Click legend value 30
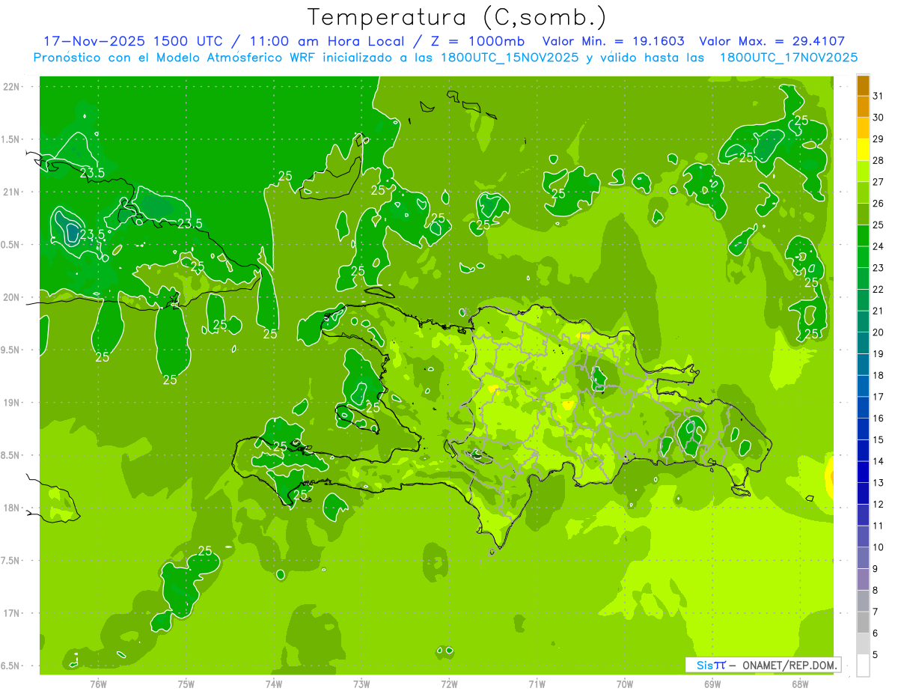 [878, 118]
